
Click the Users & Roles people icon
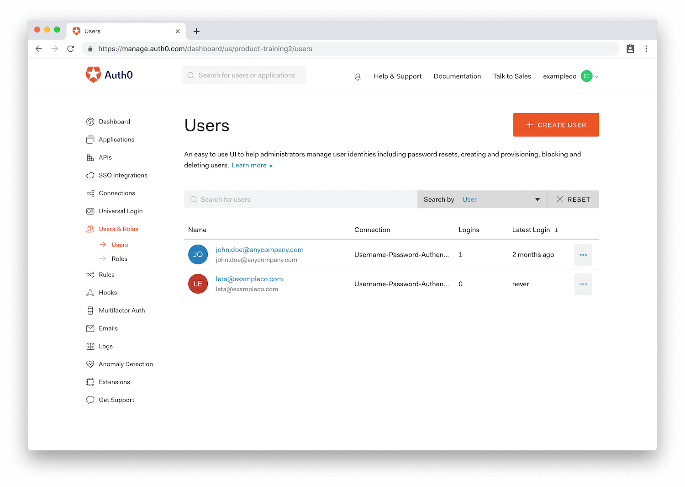(x=90, y=229)
